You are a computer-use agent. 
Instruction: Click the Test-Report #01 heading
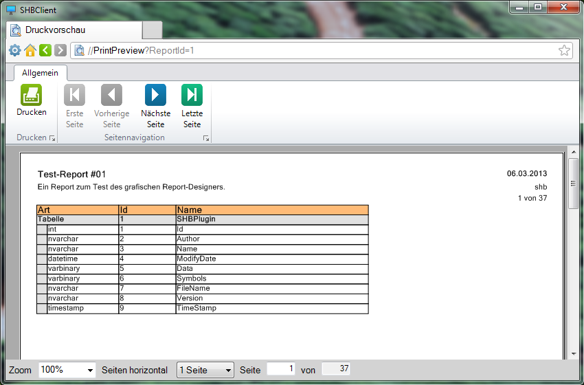pyautogui.click(x=72, y=174)
